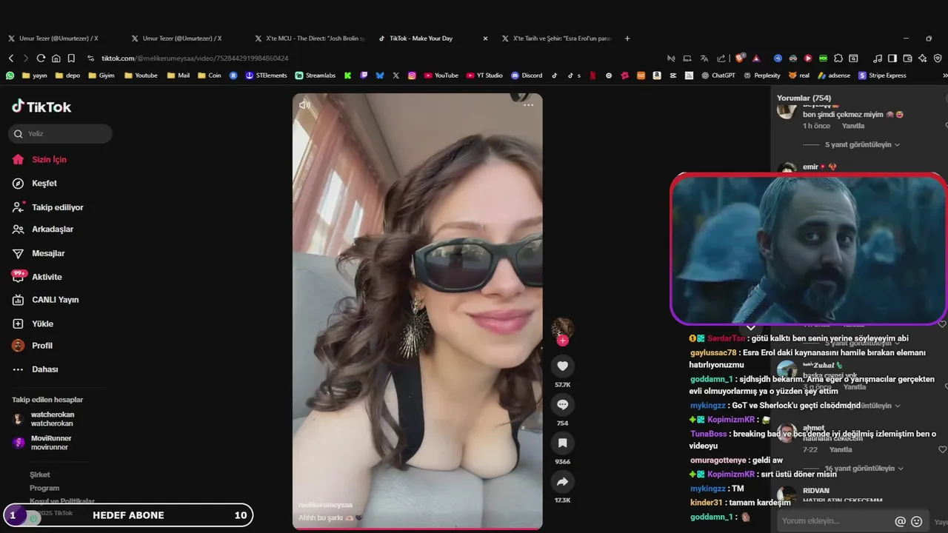Go to Takip ediliyor feed

(x=47, y=207)
